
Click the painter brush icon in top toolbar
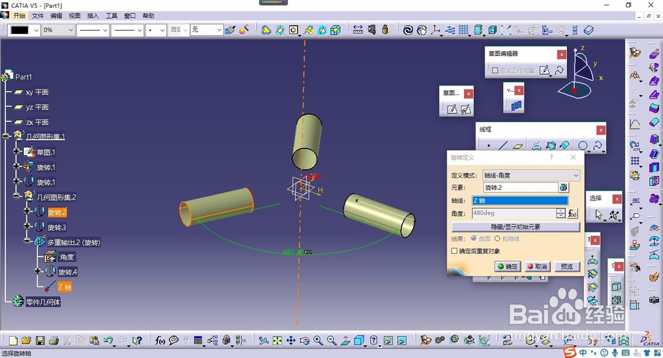pyautogui.click(x=230, y=30)
